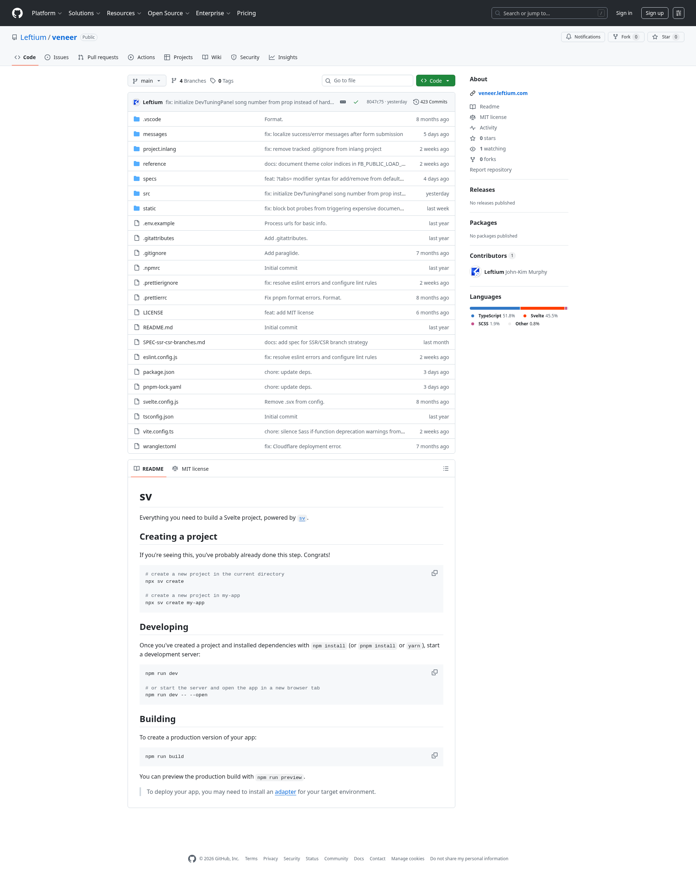Open the README outline list icon
Screen dimensions: 696x878
pos(446,469)
